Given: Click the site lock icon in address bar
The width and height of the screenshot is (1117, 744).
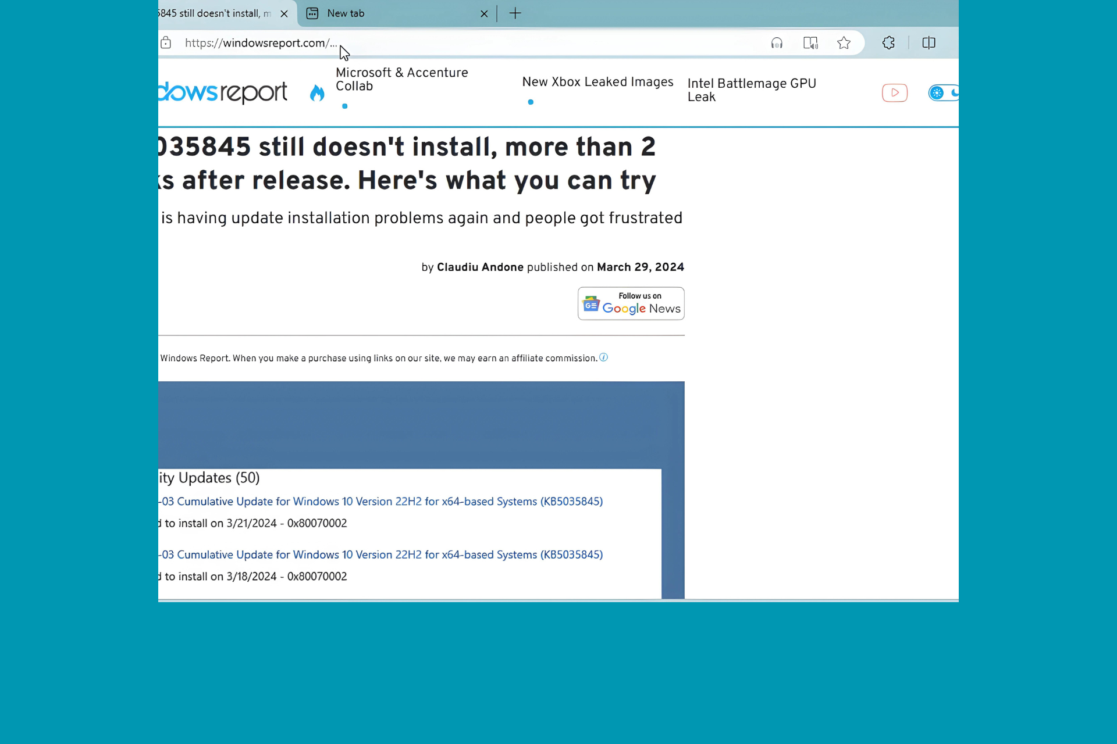Looking at the screenshot, I should tap(166, 42).
